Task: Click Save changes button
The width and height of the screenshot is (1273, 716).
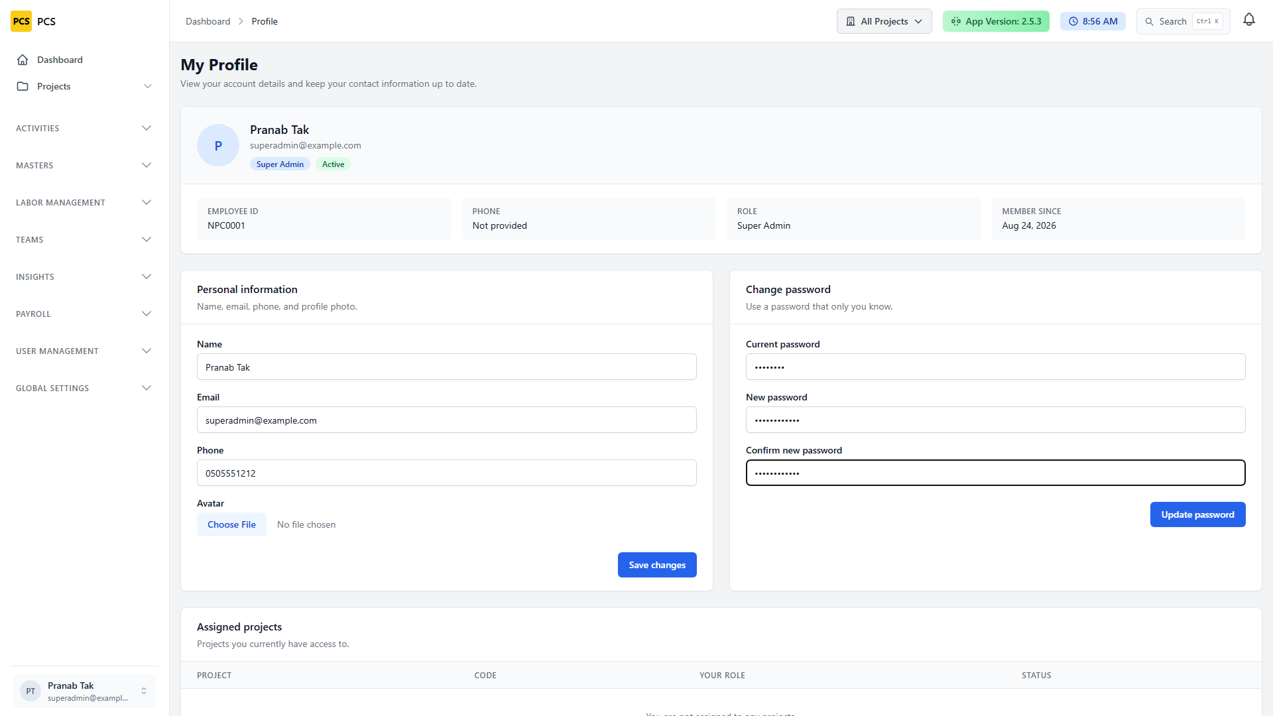Action: [x=657, y=565]
